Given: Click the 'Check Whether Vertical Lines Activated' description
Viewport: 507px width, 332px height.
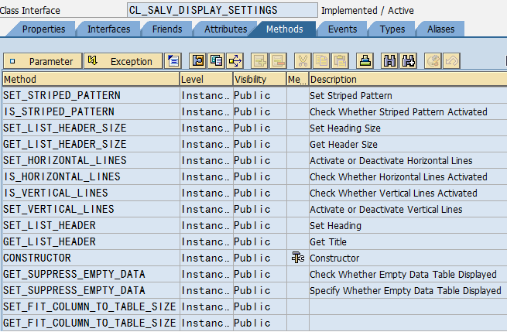Looking at the screenshot, I should click(408, 193).
